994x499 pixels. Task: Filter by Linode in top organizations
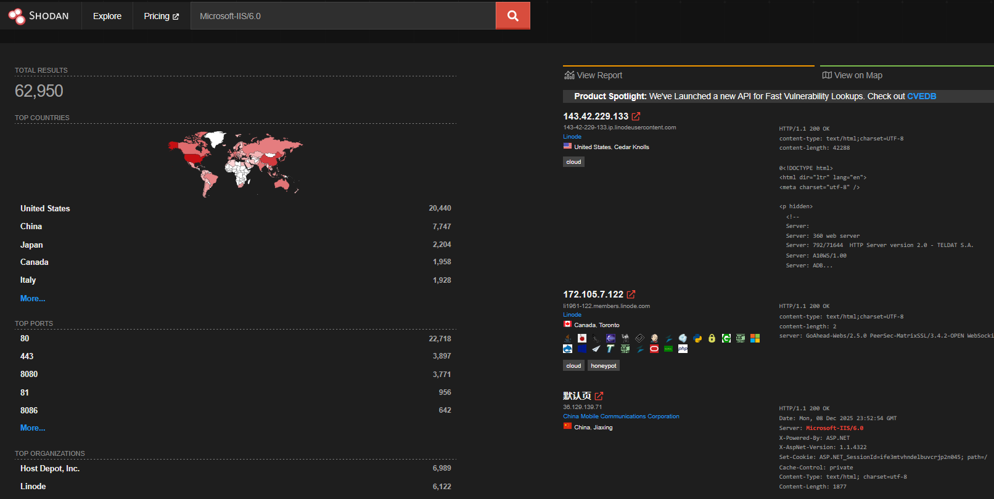coord(33,486)
